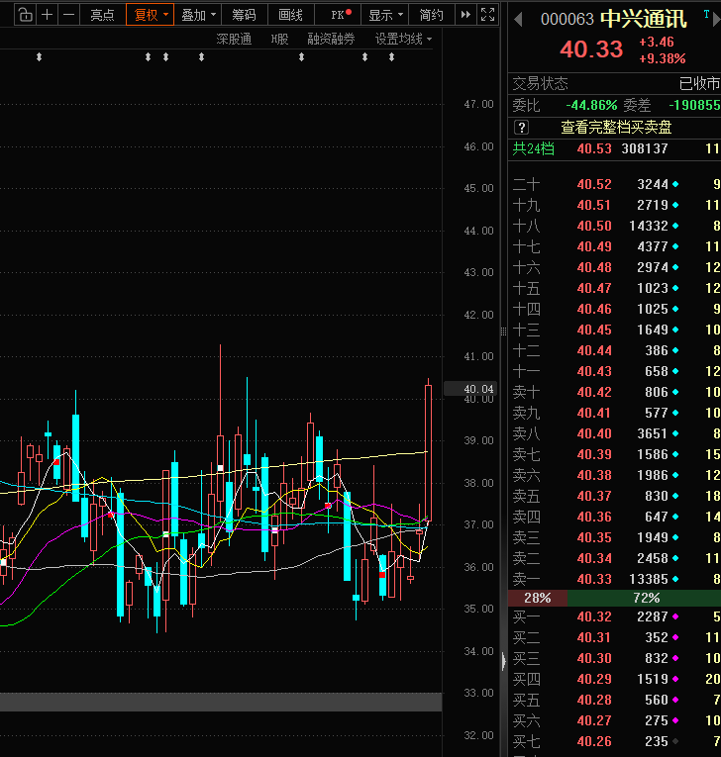Click 卖一 price 40.33 row
Image resolution: width=721 pixels, height=757 pixels.
[x=614, y=579]
